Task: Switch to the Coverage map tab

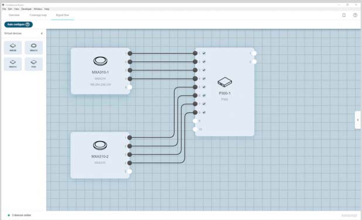Action: click(38, 15)
